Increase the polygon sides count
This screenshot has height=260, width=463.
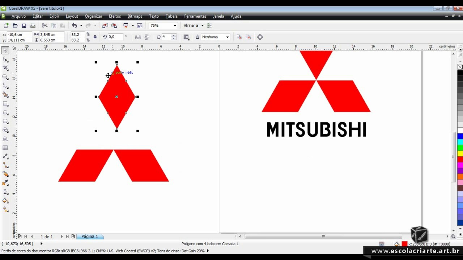point(174,35)
